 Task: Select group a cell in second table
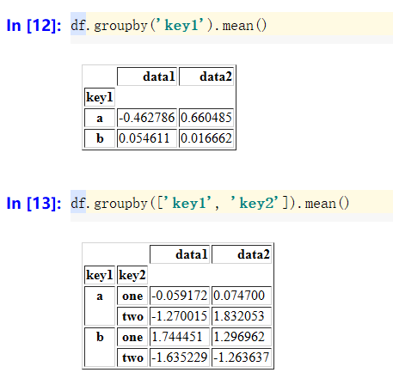pos(100,306)
